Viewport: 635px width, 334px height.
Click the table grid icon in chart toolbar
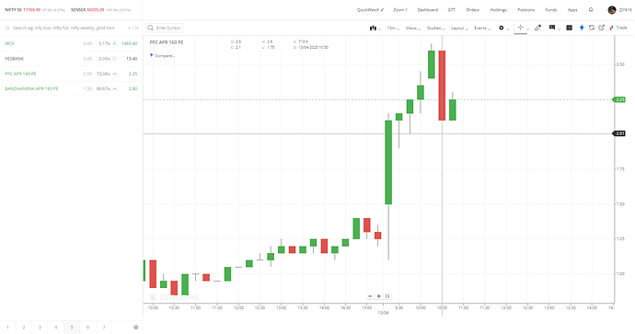(569, 28)
